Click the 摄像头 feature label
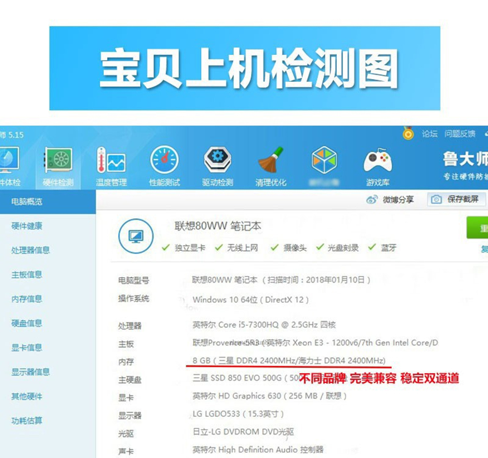Image resolution: width=488 pixels, height=458 pixels. 295,248
